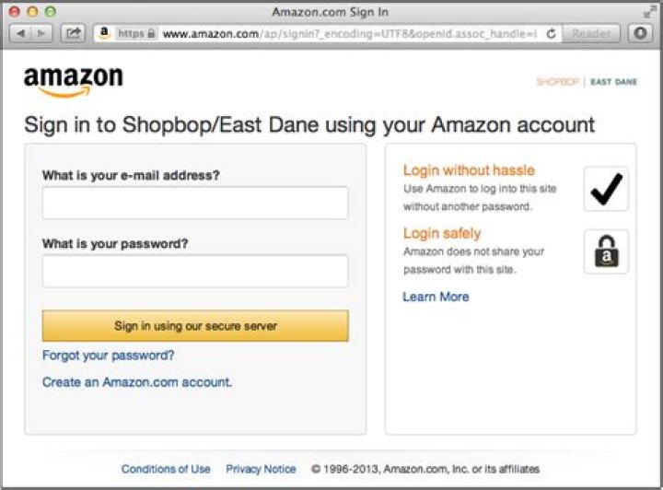Image resolution: width=663 pixels, height=490 pixels.
Task: Click the Amazon logo
Action: [x=73, y=82]
